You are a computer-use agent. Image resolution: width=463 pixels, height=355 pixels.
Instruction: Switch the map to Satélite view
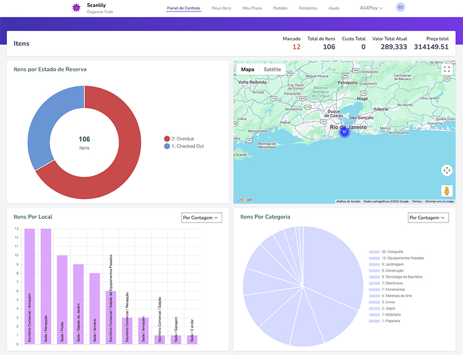272,69
